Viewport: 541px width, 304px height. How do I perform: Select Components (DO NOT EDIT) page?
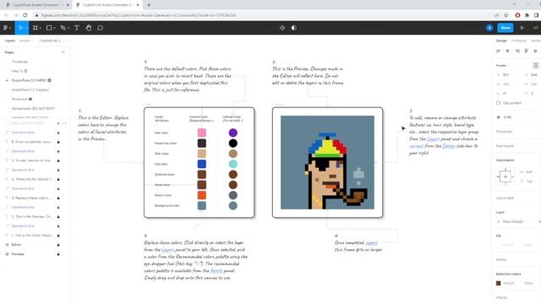click(x=33, y=108)
